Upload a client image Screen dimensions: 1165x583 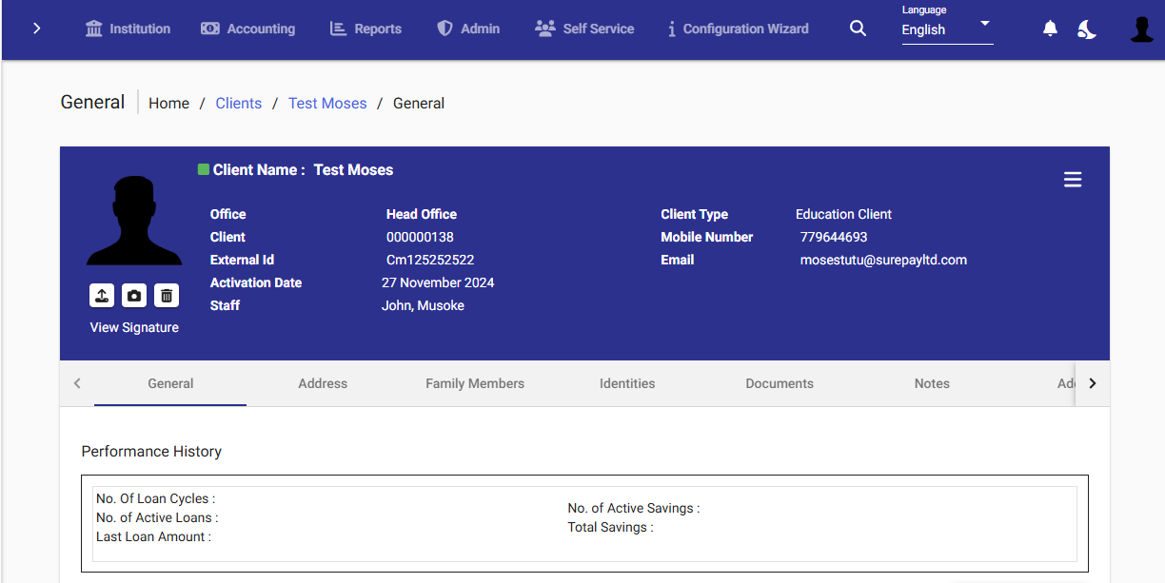point(102,296)
